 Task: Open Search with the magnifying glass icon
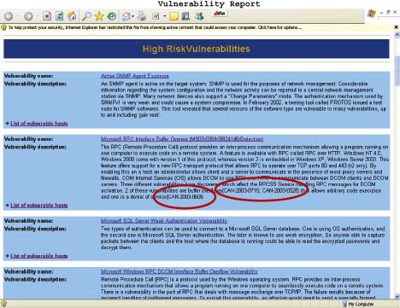(x=86, y=16)
